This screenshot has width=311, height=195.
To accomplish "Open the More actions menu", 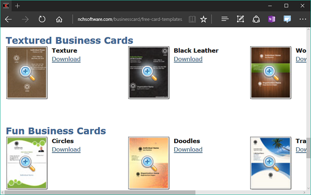I will click(x=303, y=19).
